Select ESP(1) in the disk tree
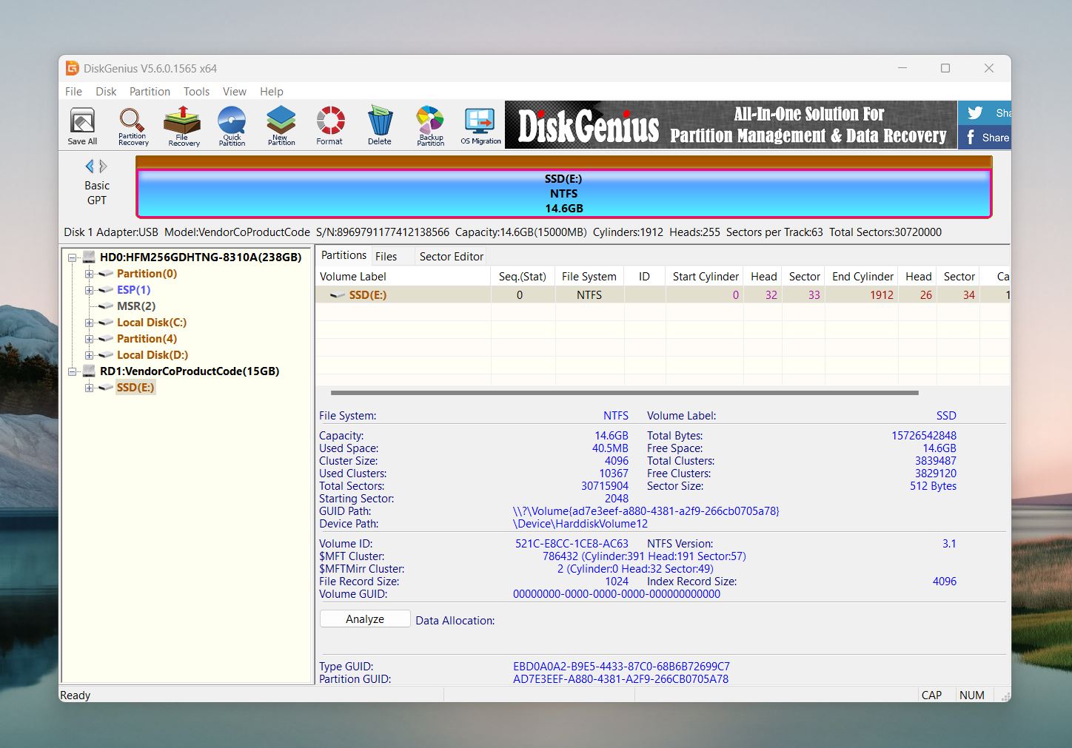The image size is (1072, 748). (133, 290)
